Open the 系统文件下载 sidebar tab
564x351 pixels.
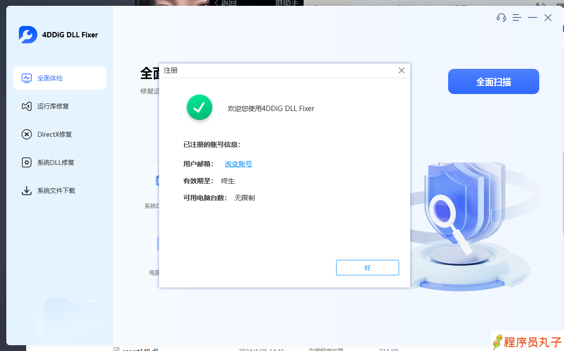tap(60, 191)
